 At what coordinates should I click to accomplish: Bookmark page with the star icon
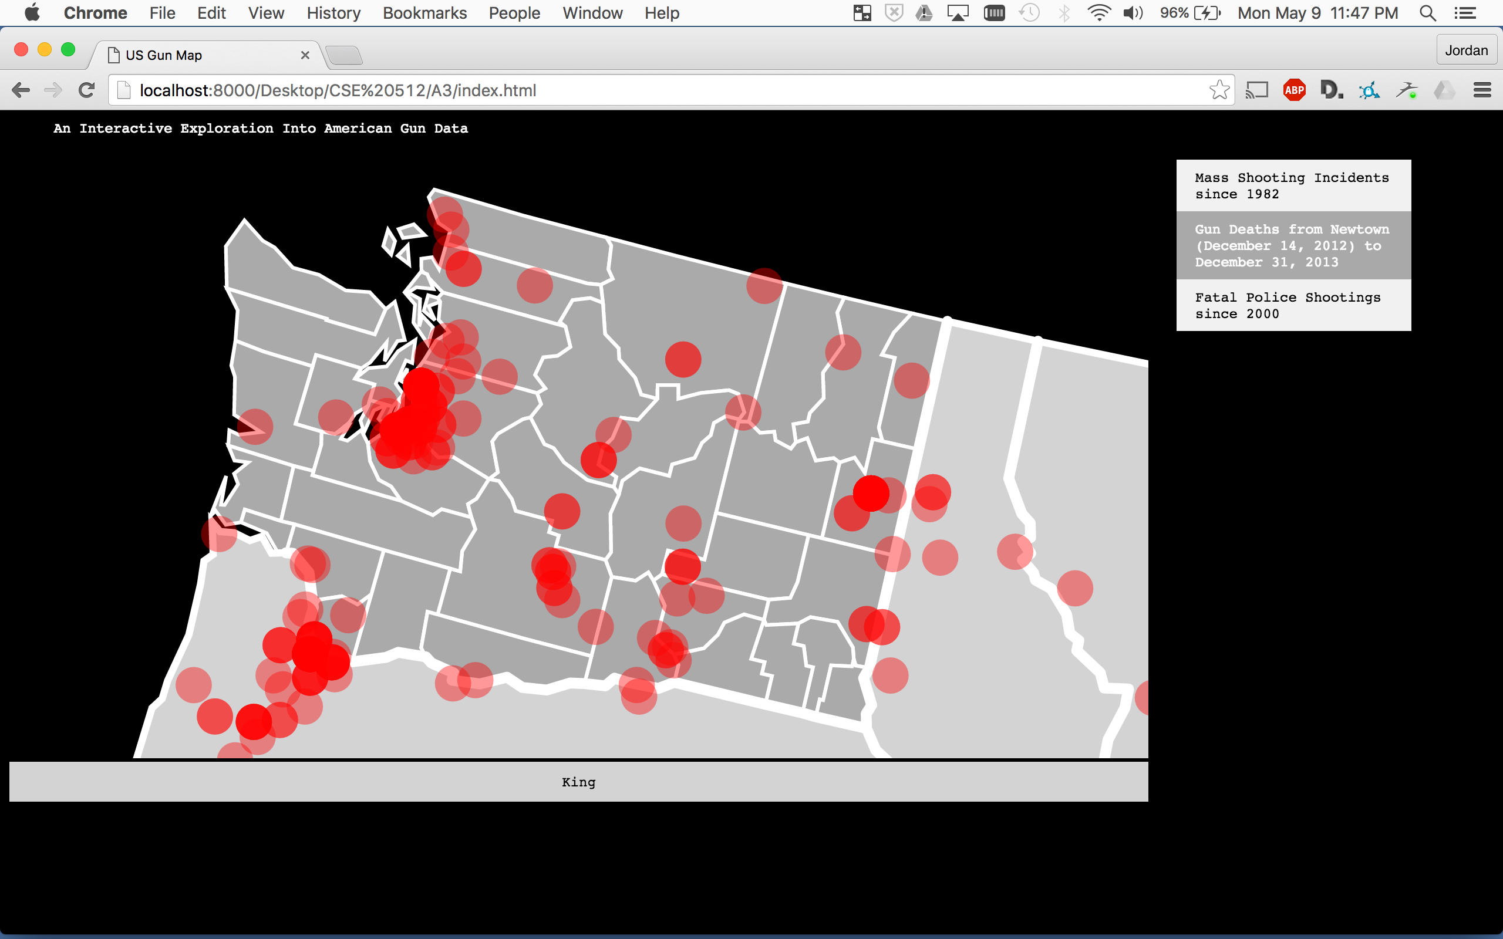click(x=1219, y=90)
